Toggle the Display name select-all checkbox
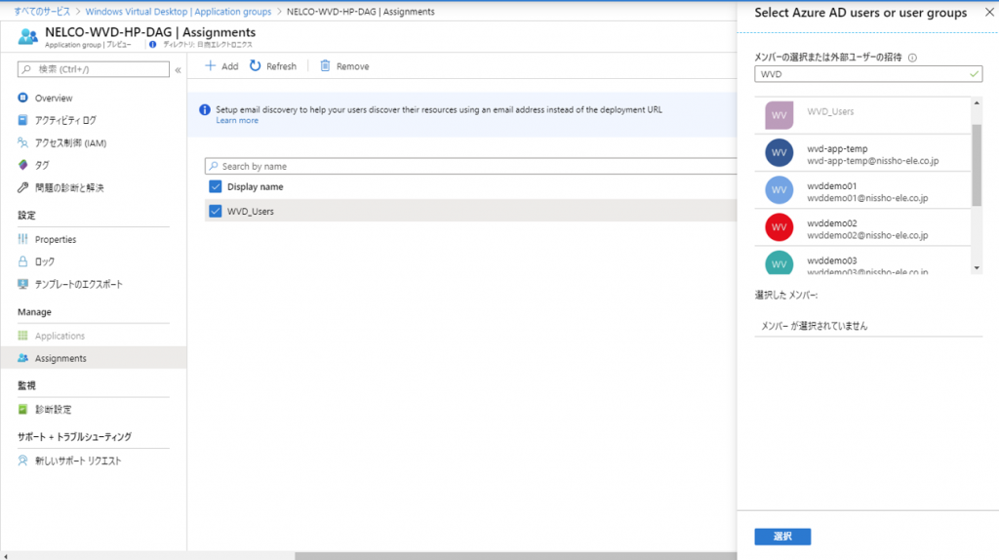This screenshot has height=560, width=999. [216, 187]
